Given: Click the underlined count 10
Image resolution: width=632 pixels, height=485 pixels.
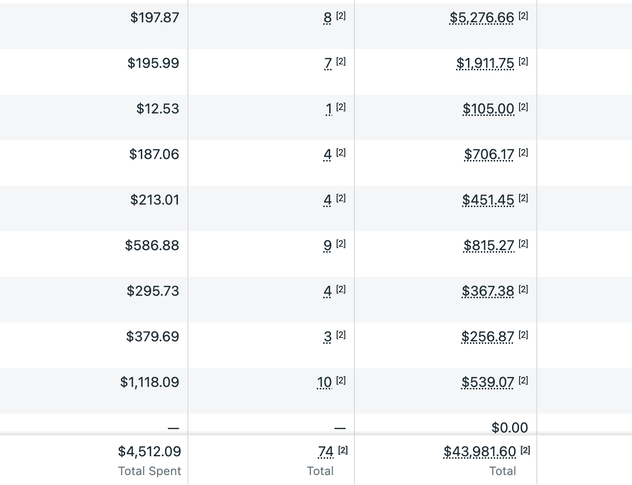Looking at the screenshot, I should click(324, 382).
